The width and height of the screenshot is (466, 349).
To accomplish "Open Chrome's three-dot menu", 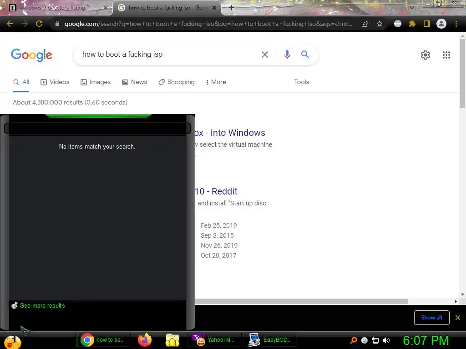I will pos(456,24).
